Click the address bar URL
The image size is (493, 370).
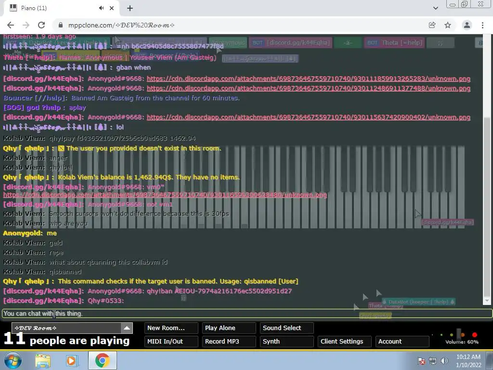tap(121, 25)
